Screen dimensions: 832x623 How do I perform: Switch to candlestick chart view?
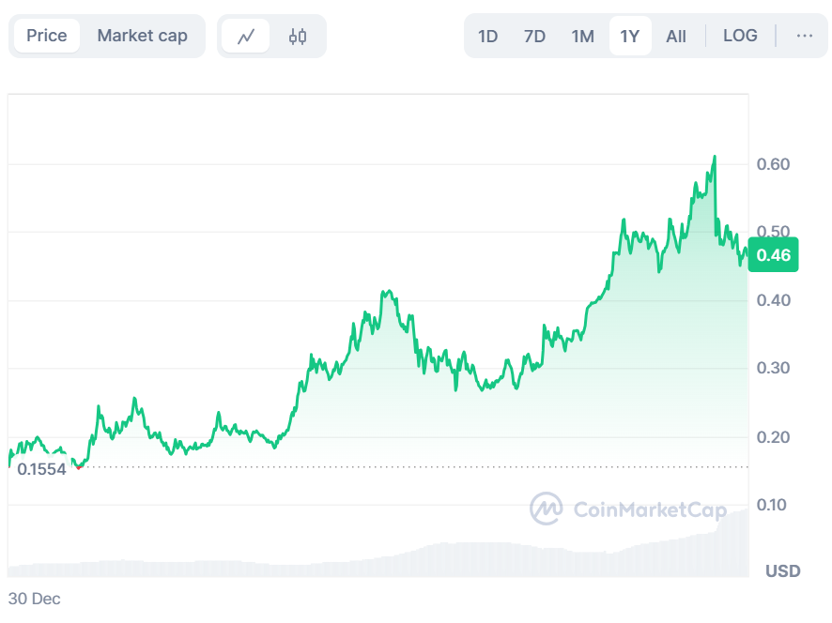click(298, 37)
